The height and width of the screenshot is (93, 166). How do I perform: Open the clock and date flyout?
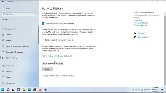(155, 90)
